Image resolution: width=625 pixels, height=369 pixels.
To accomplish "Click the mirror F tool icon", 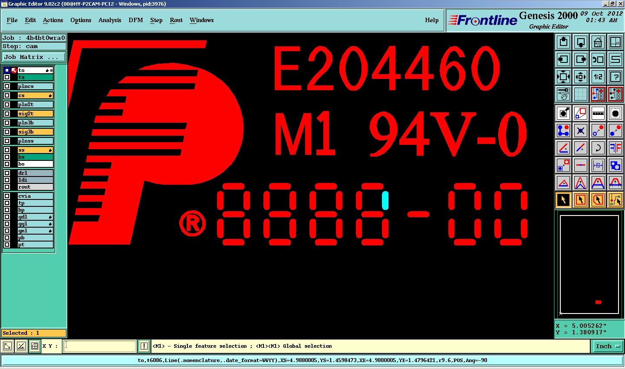I will tap(615, 148).
